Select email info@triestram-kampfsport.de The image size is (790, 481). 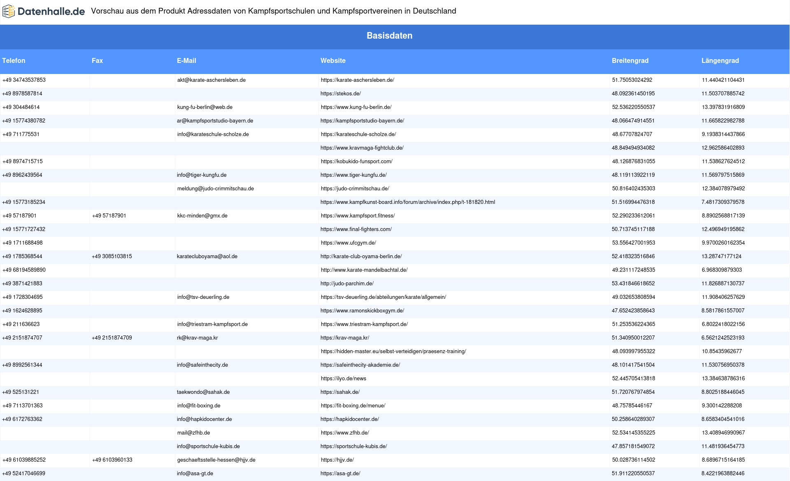point(213,324)
